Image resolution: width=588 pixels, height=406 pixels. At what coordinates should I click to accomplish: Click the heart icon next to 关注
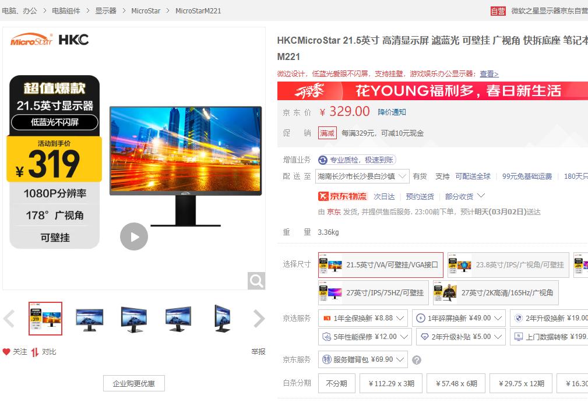(x=6, y=351)
